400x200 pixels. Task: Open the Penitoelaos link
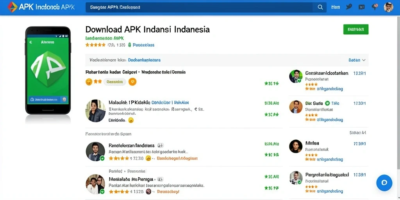pos(144,45)
